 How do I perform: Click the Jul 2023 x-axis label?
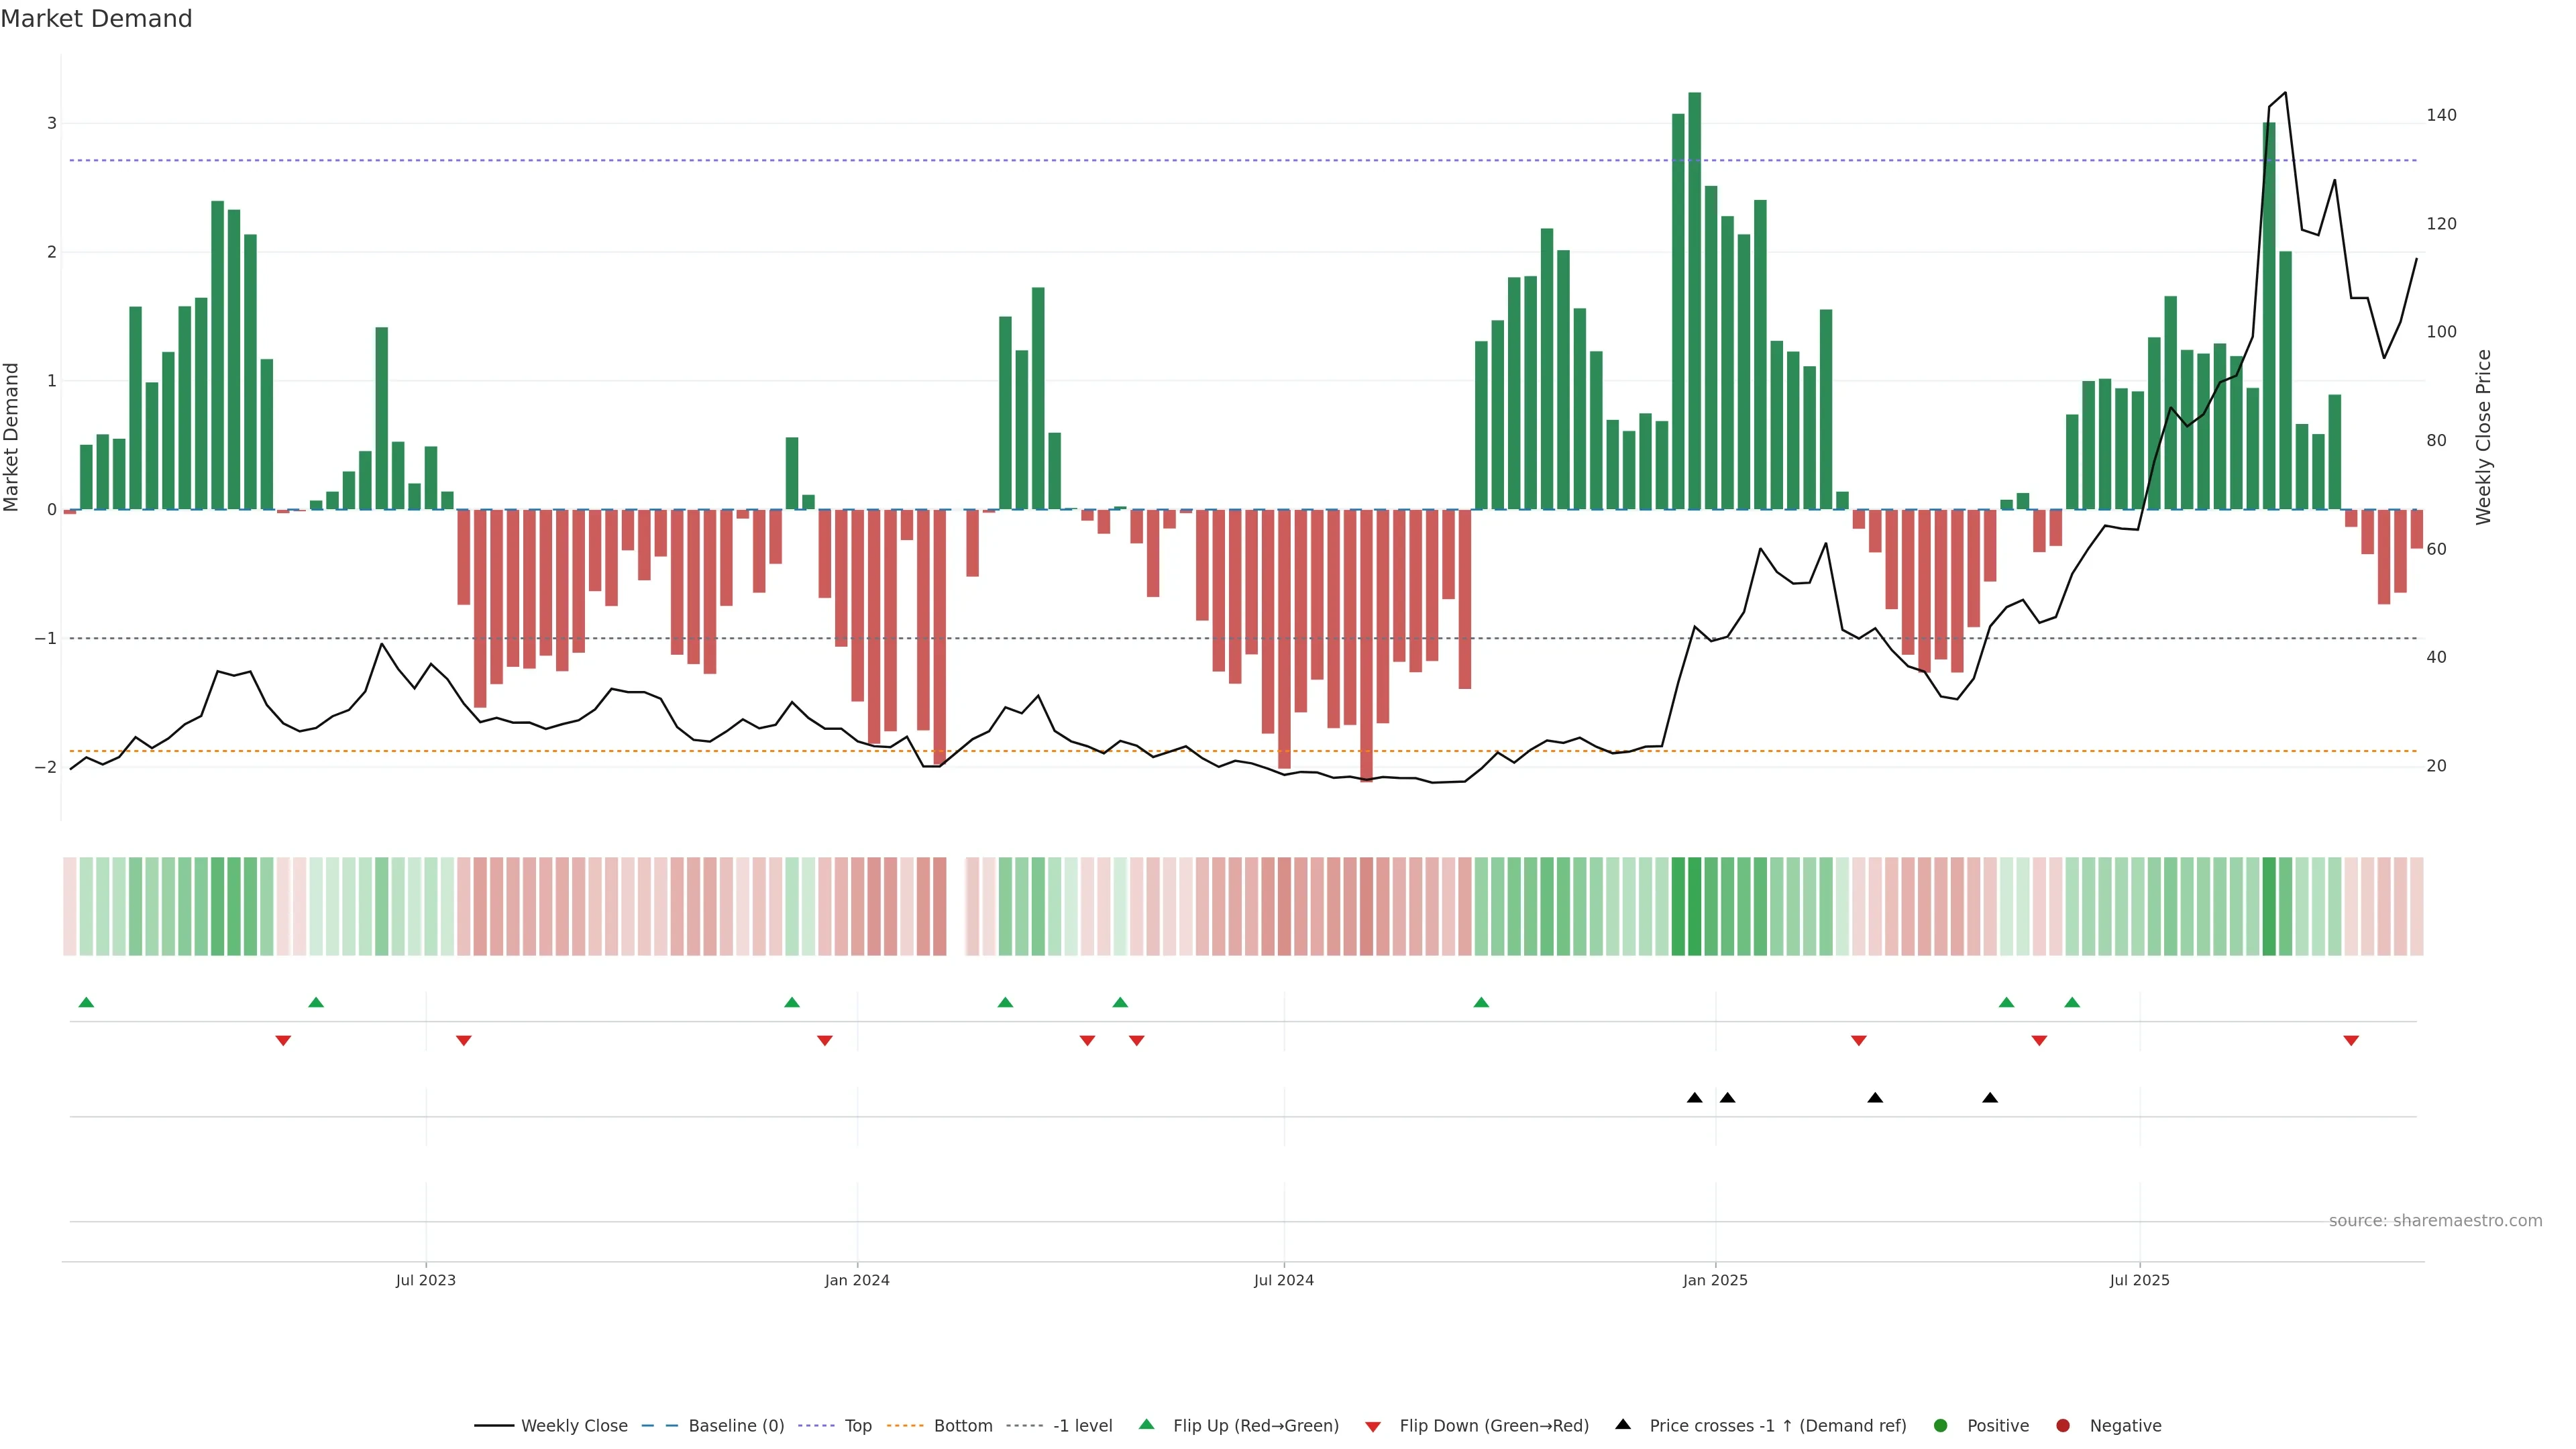[x=425, y=1280]
